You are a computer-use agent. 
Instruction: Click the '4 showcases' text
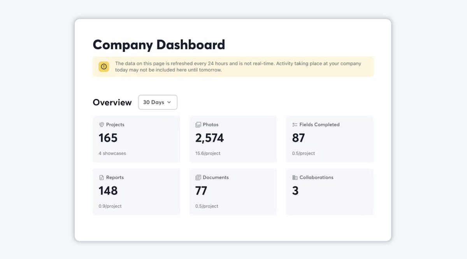tap(112, 153)
